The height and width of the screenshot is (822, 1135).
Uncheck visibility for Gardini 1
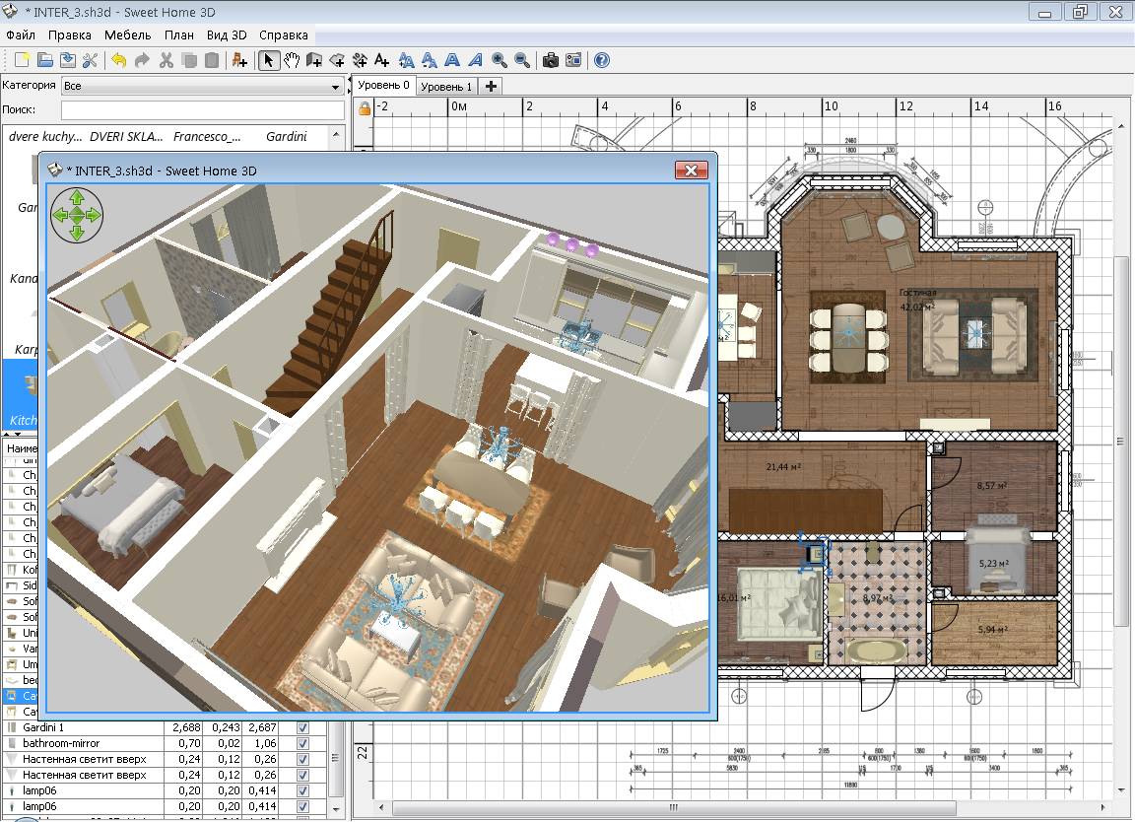303,728
